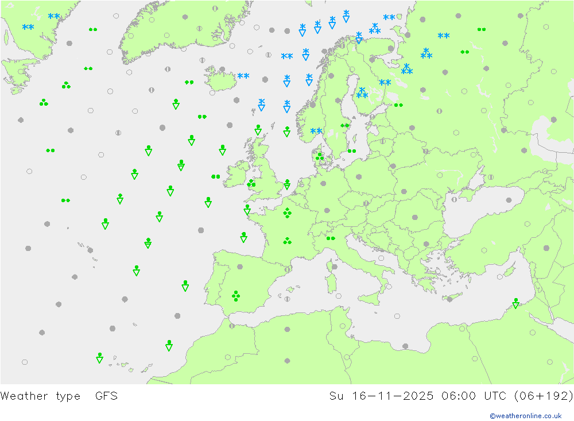Click the rain symbol over central Spain
This screenshot has height=421, width=574.
click(236, 296)
